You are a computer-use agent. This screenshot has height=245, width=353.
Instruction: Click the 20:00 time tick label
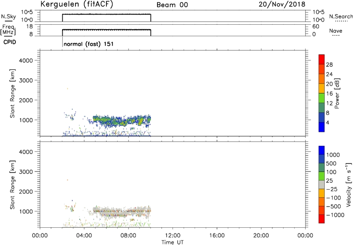coord(261,236)
